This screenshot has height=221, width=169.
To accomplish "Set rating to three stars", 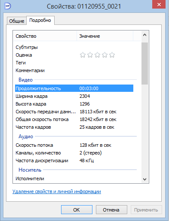I will click(x=97, y=55).
